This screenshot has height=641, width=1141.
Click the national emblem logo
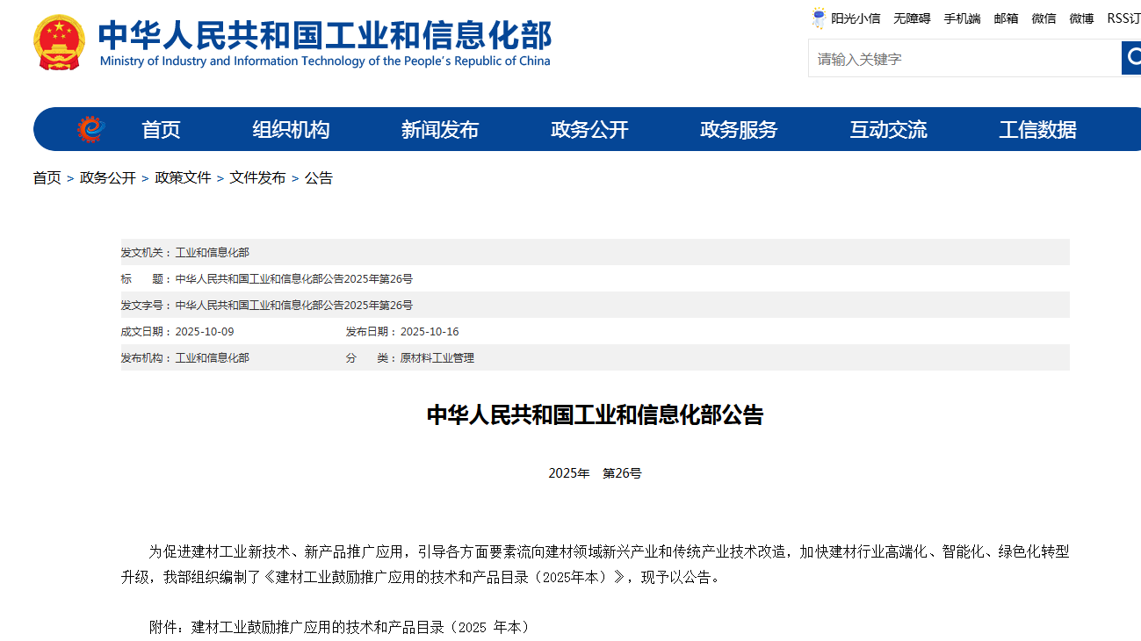pos(59,42)
